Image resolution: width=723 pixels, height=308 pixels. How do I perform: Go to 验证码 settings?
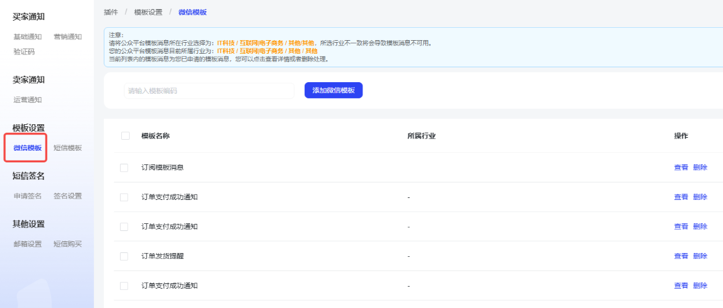[24, 52]
